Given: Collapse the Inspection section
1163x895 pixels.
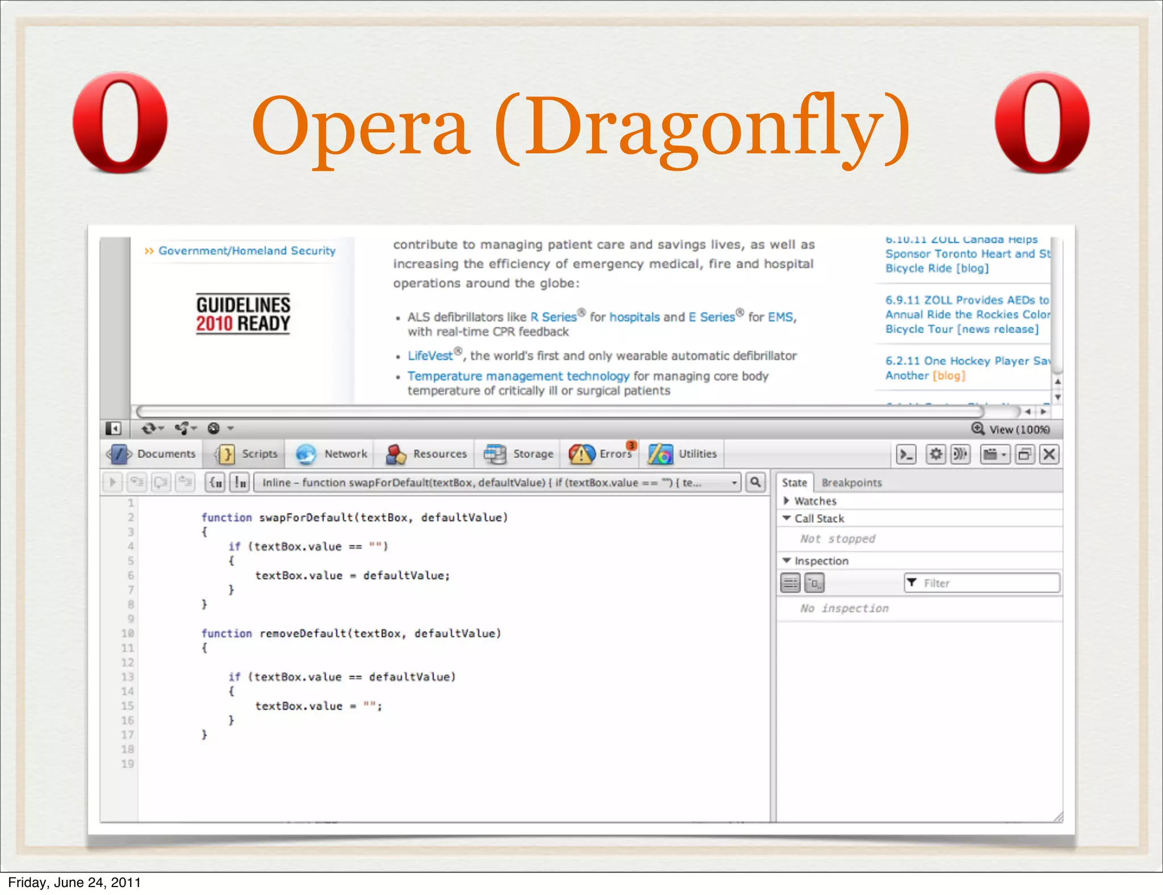Looking at the screenshot, I should [787, 561].
